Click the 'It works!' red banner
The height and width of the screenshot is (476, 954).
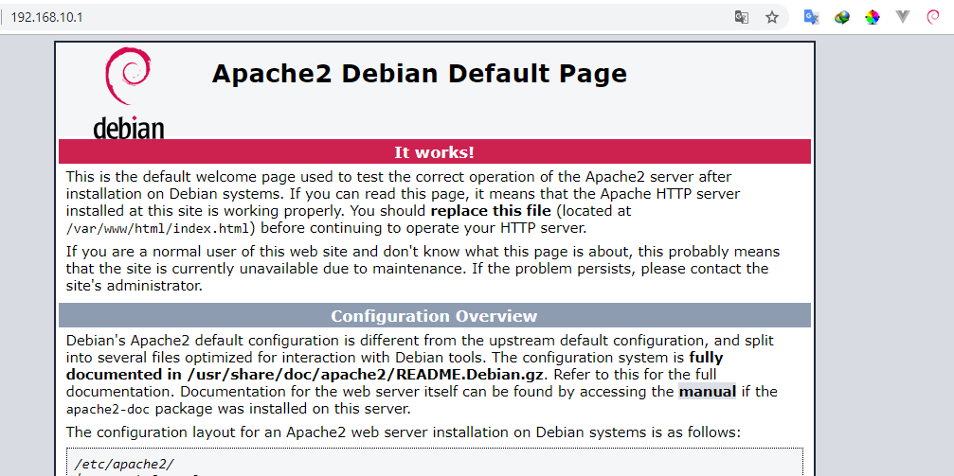pyautogui.click(x=435, y=152)
